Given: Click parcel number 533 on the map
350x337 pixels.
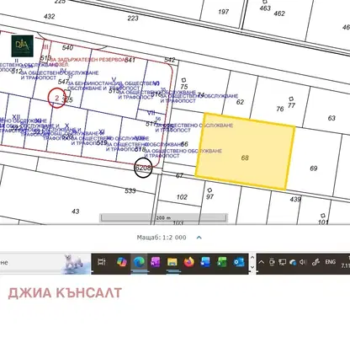Looking at the screenshot, I should coord(130,191).
